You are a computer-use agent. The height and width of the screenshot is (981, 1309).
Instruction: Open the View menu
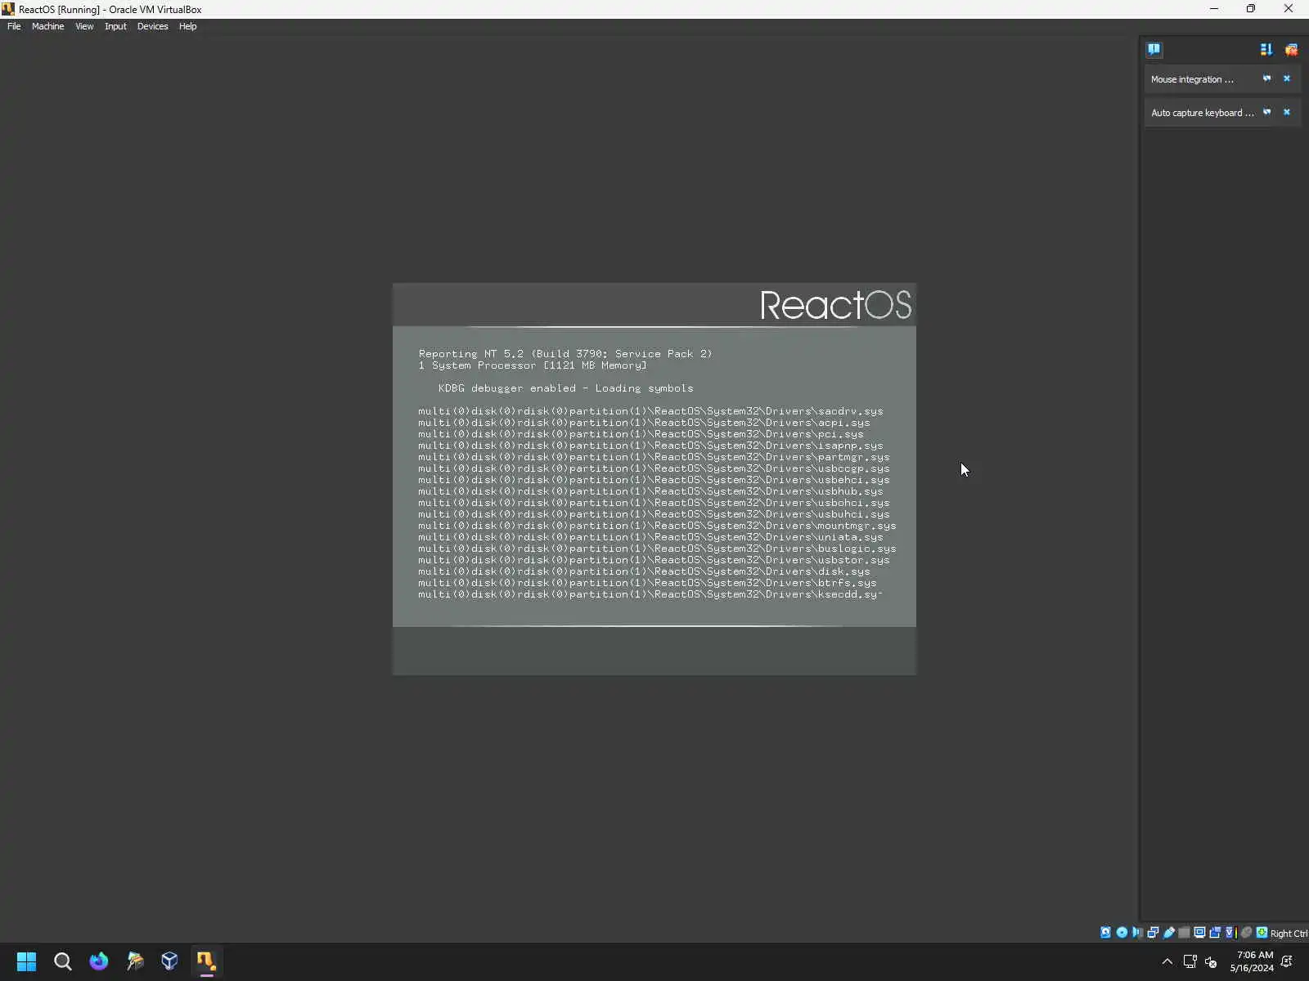[84, 26]
